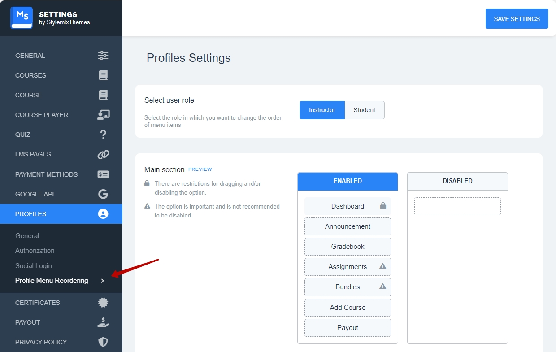Click the Payout hand with dollar icon

point(103,322)
